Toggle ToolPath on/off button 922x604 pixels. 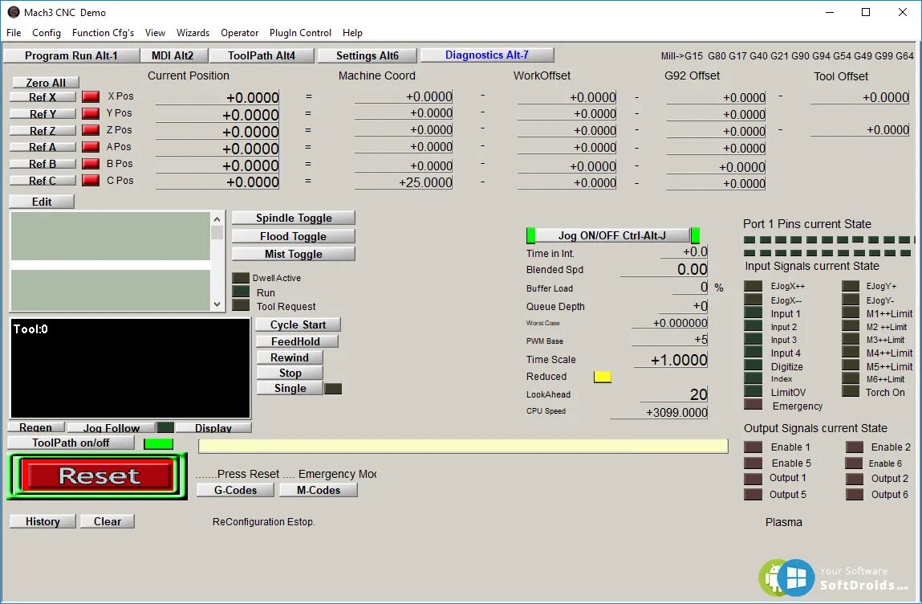click(x=71, y=443)
